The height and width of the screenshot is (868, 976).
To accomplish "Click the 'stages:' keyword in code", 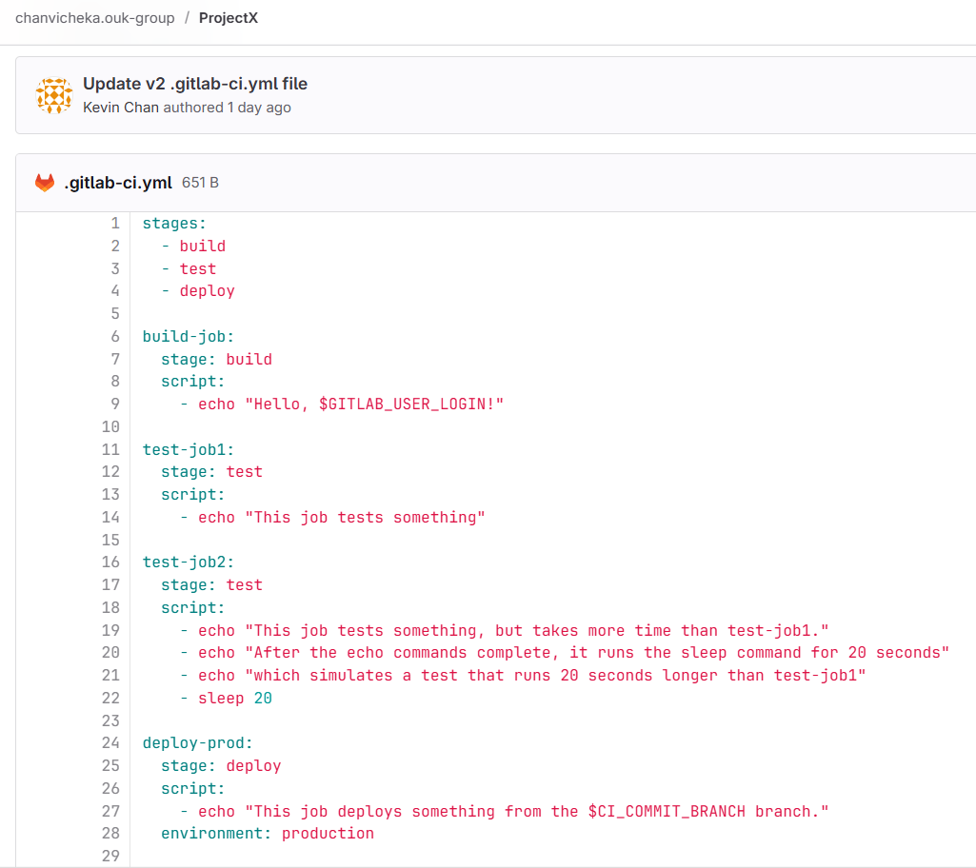I will (x=174, y=224).
